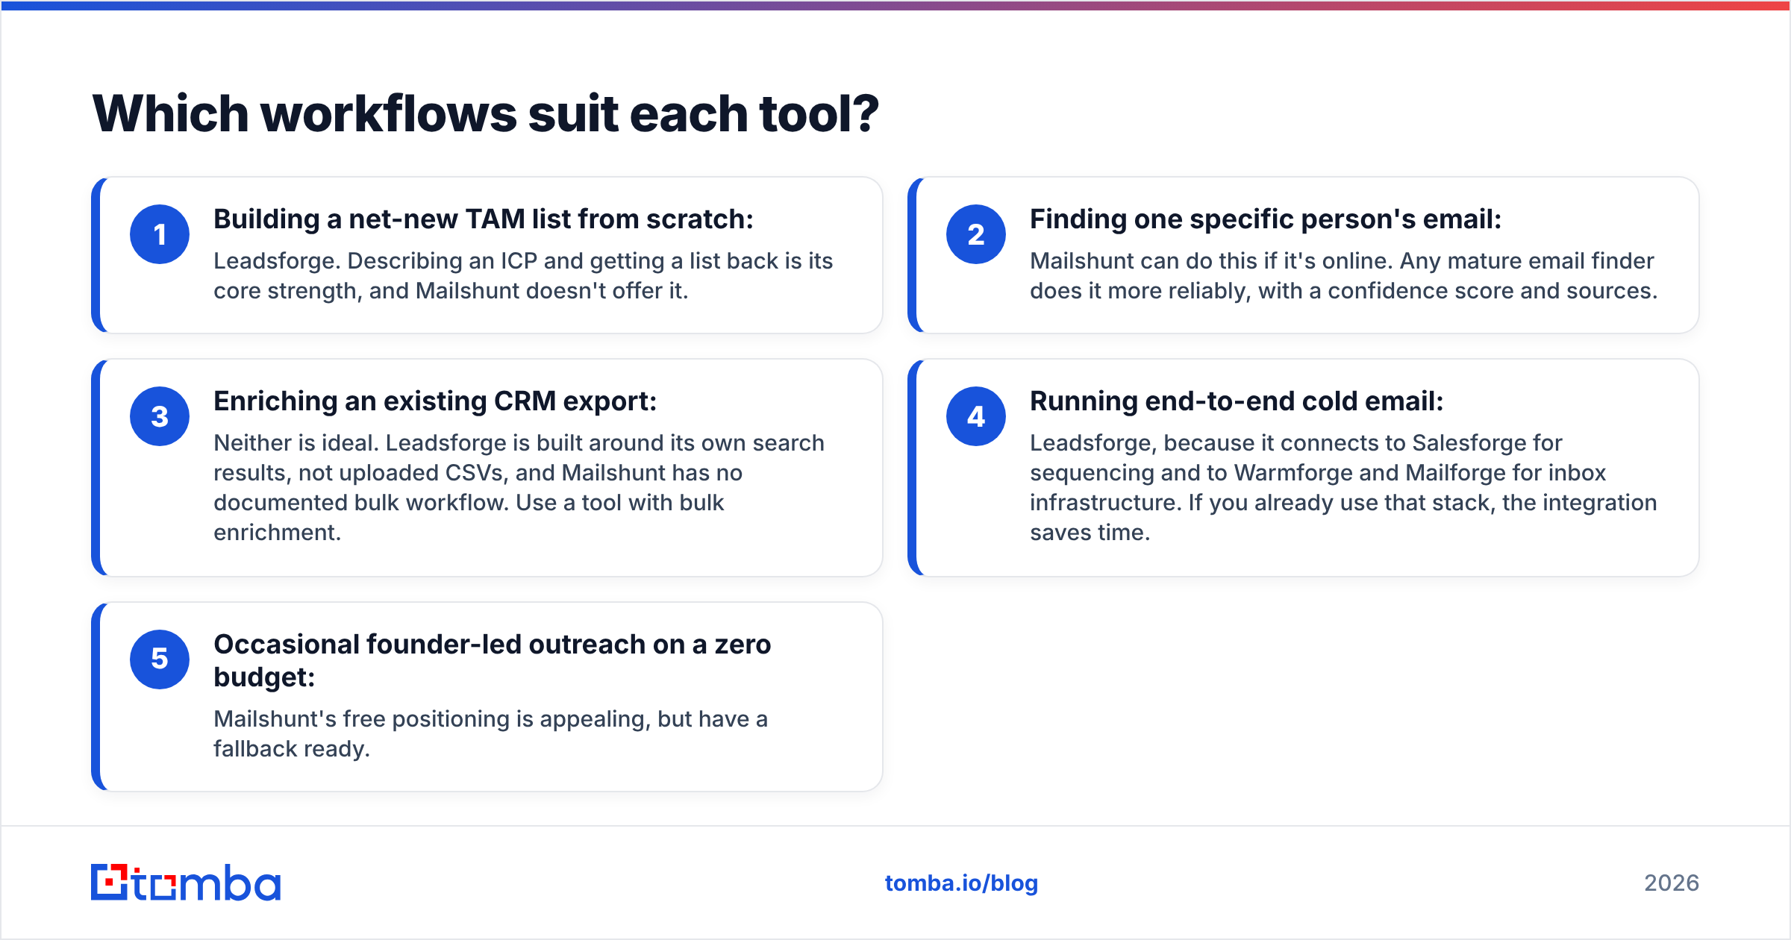Viewport: 1791px width, 940px height.
Task: Click the number 5 circle badge
Action: (160, 659)
